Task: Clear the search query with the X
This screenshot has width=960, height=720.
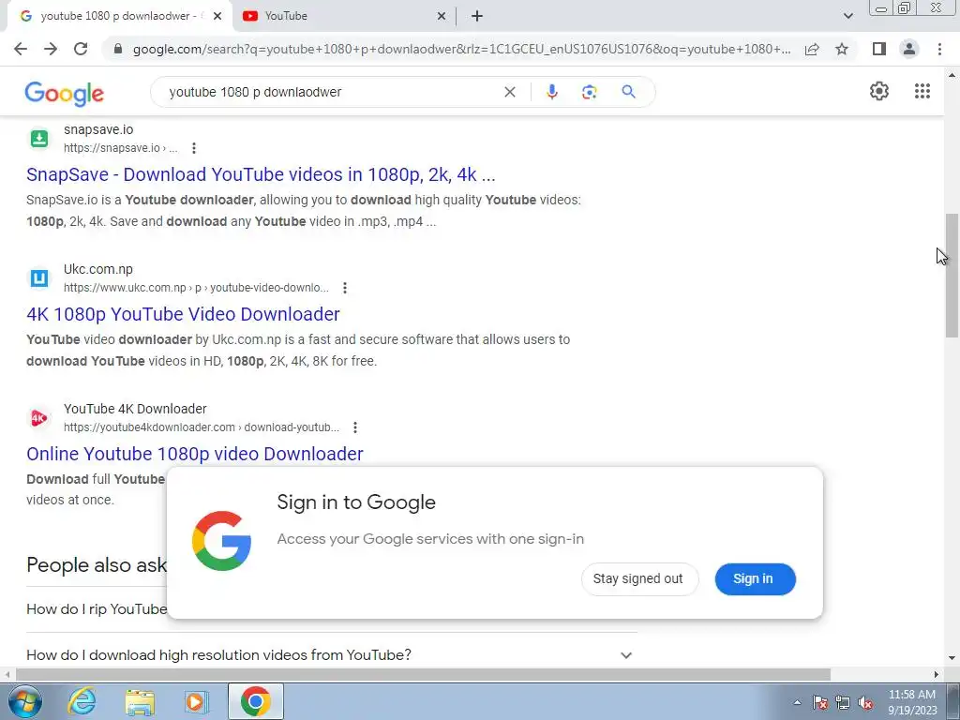Action: click(x=509, y=92)
